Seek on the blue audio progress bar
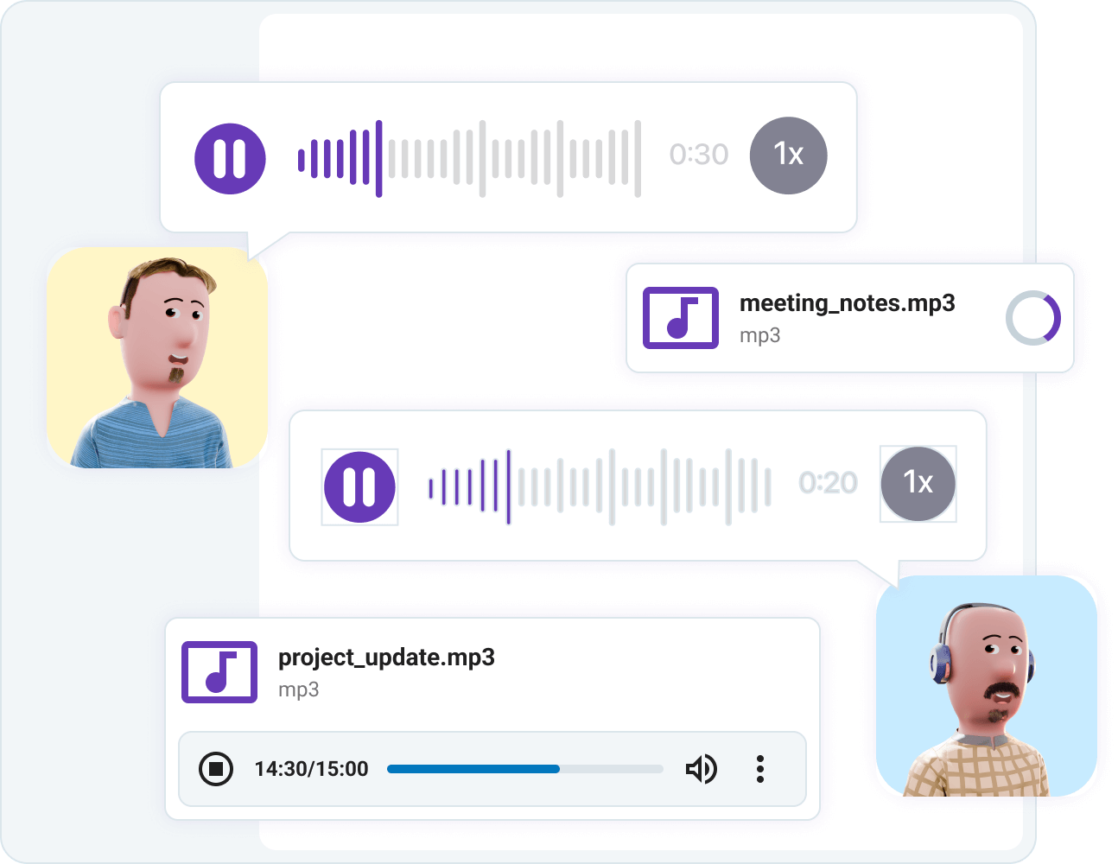Viewport: 1118px width, 864px height. pyautogui.click(x=524, y=768)
